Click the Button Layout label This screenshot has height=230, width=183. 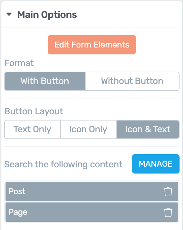point(34,111)
